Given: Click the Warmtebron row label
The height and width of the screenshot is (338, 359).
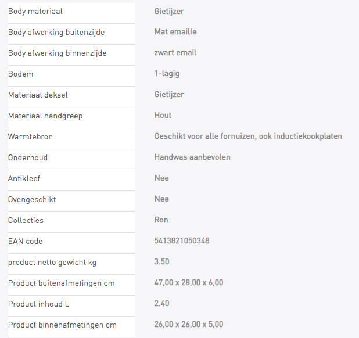Looking at the screenshot, I should tap(30, 136).
